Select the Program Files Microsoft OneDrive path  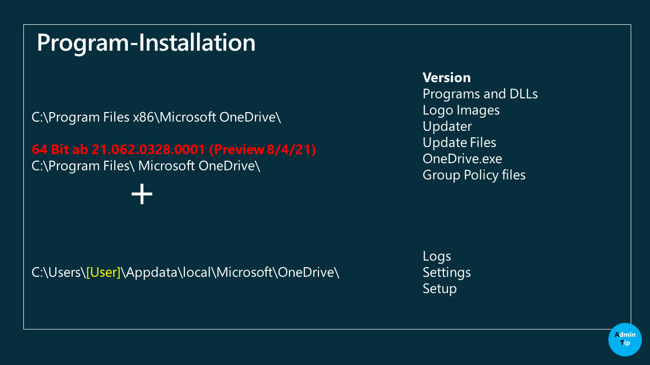(x=146, y=166)
